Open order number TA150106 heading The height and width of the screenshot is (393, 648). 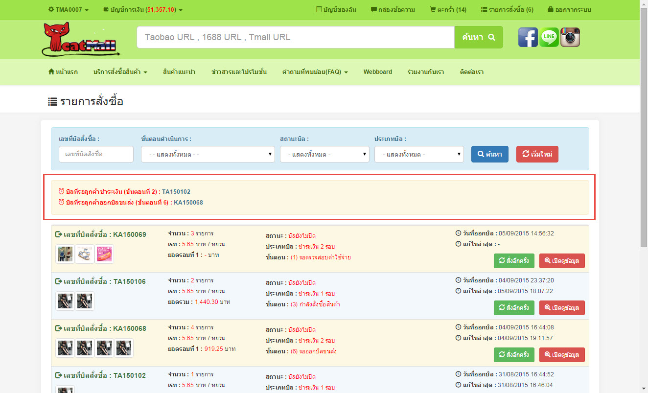tap(100, 281)
